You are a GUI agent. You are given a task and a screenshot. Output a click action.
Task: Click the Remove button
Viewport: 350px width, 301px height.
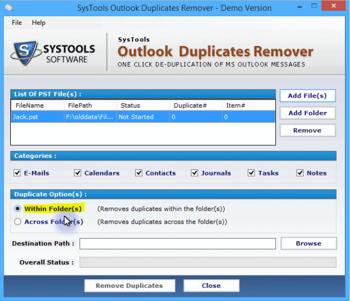point(307,131)
